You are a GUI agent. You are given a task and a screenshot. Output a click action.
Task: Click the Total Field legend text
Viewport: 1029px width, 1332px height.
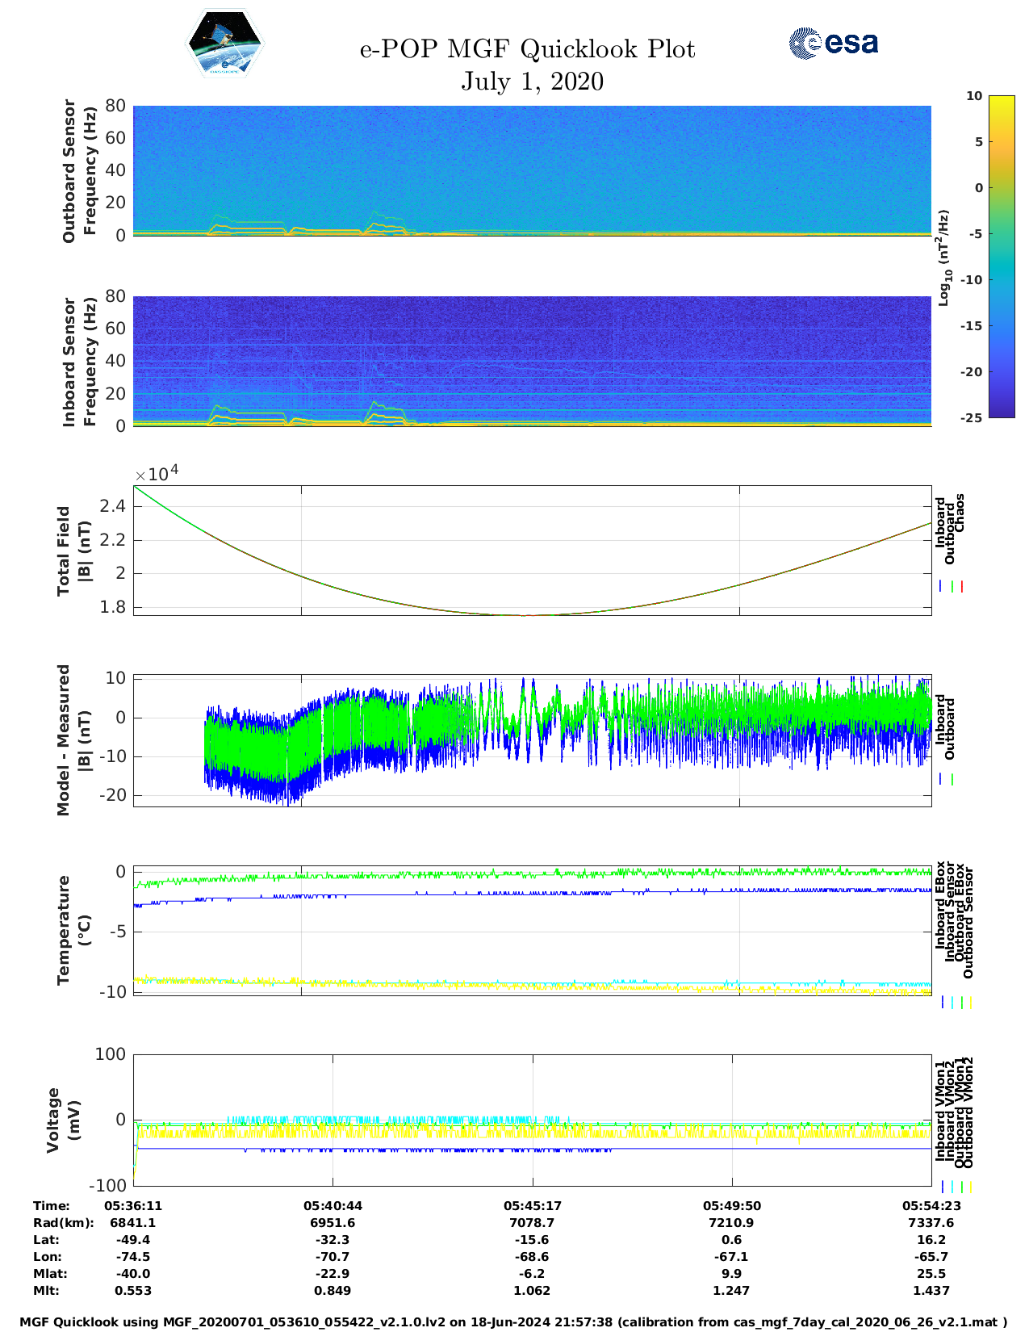950,528
